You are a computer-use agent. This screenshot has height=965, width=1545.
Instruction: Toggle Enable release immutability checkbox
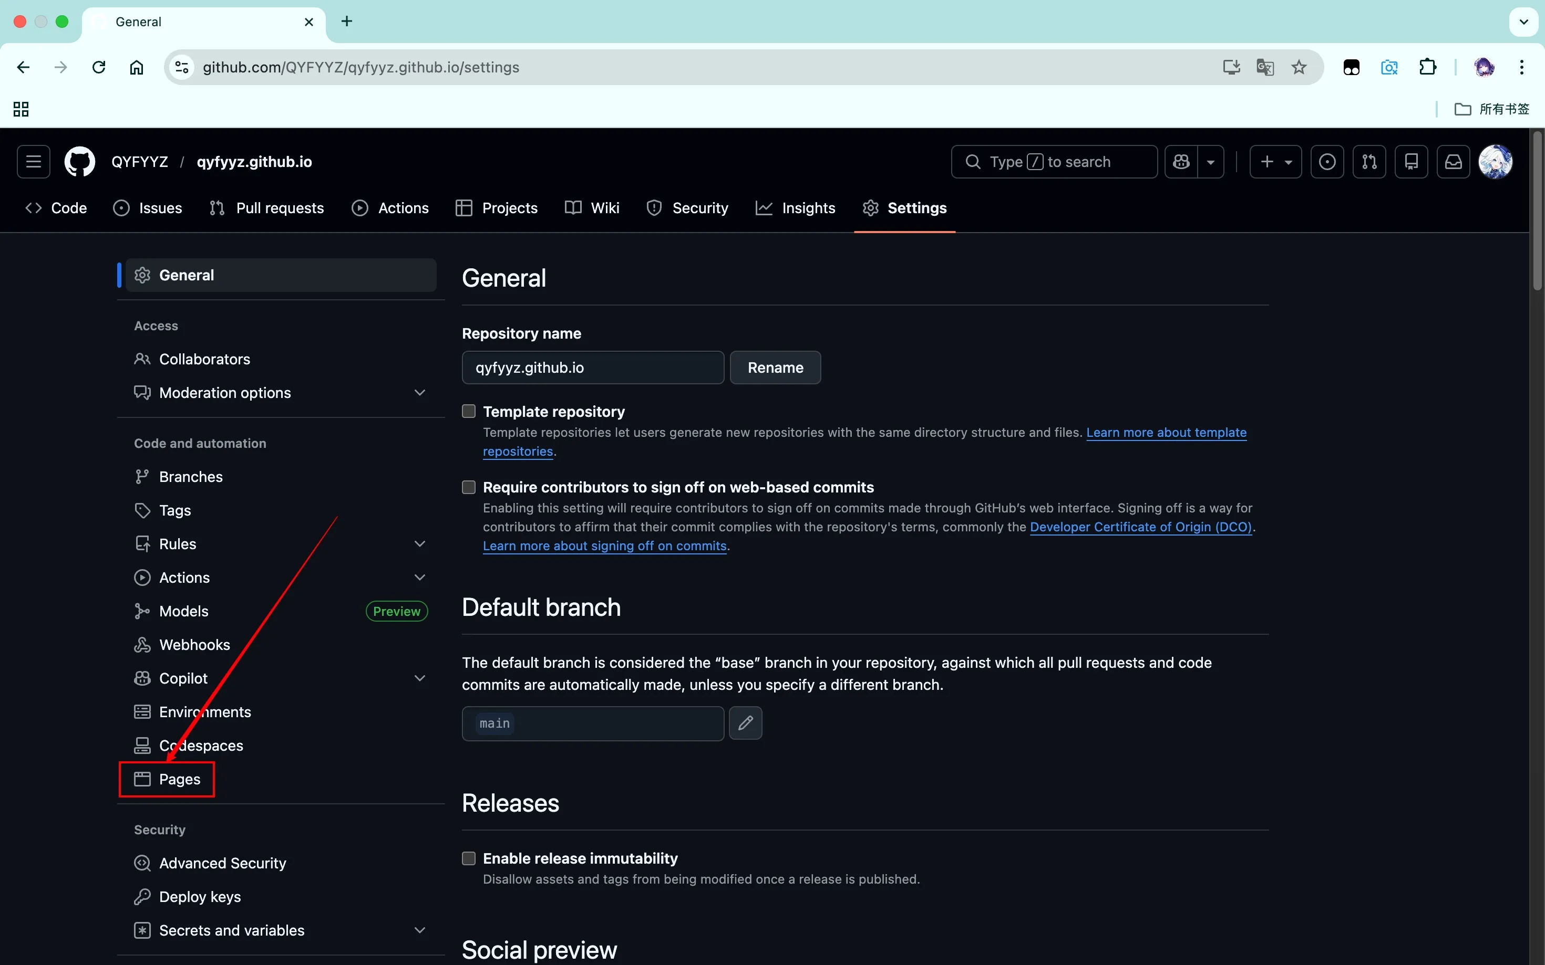(x=469, y=858)
